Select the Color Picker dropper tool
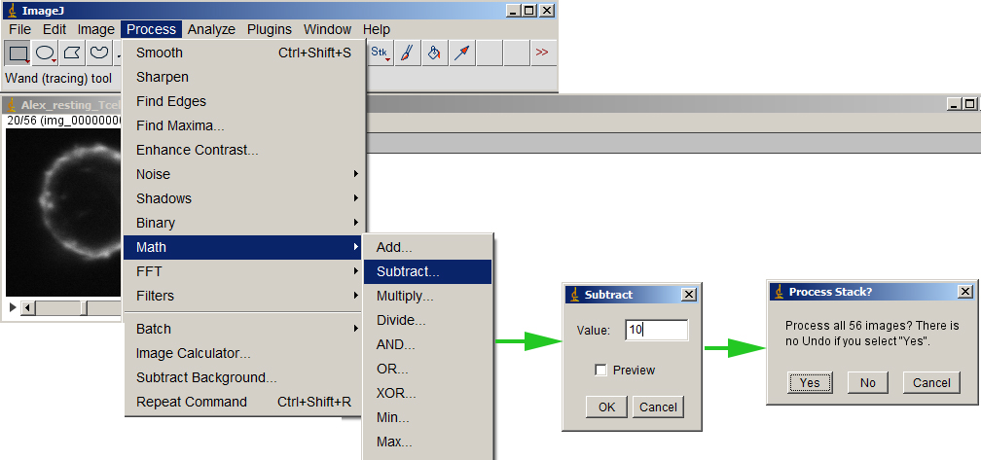981x460 pixels. click(461, 53)
